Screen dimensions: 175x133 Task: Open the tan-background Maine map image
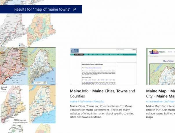point(42,104)
